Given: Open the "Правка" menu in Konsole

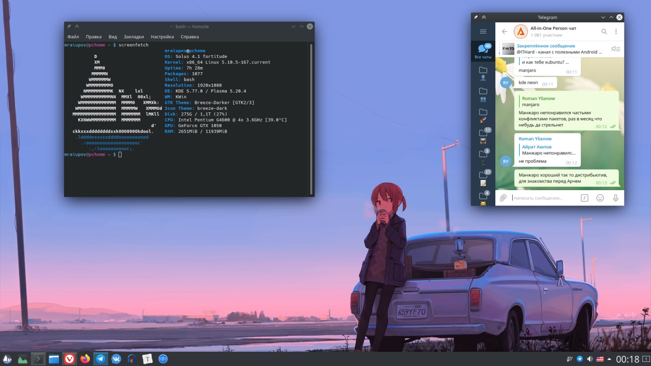Looking at the screenshot, I should (x=94, y=37).
